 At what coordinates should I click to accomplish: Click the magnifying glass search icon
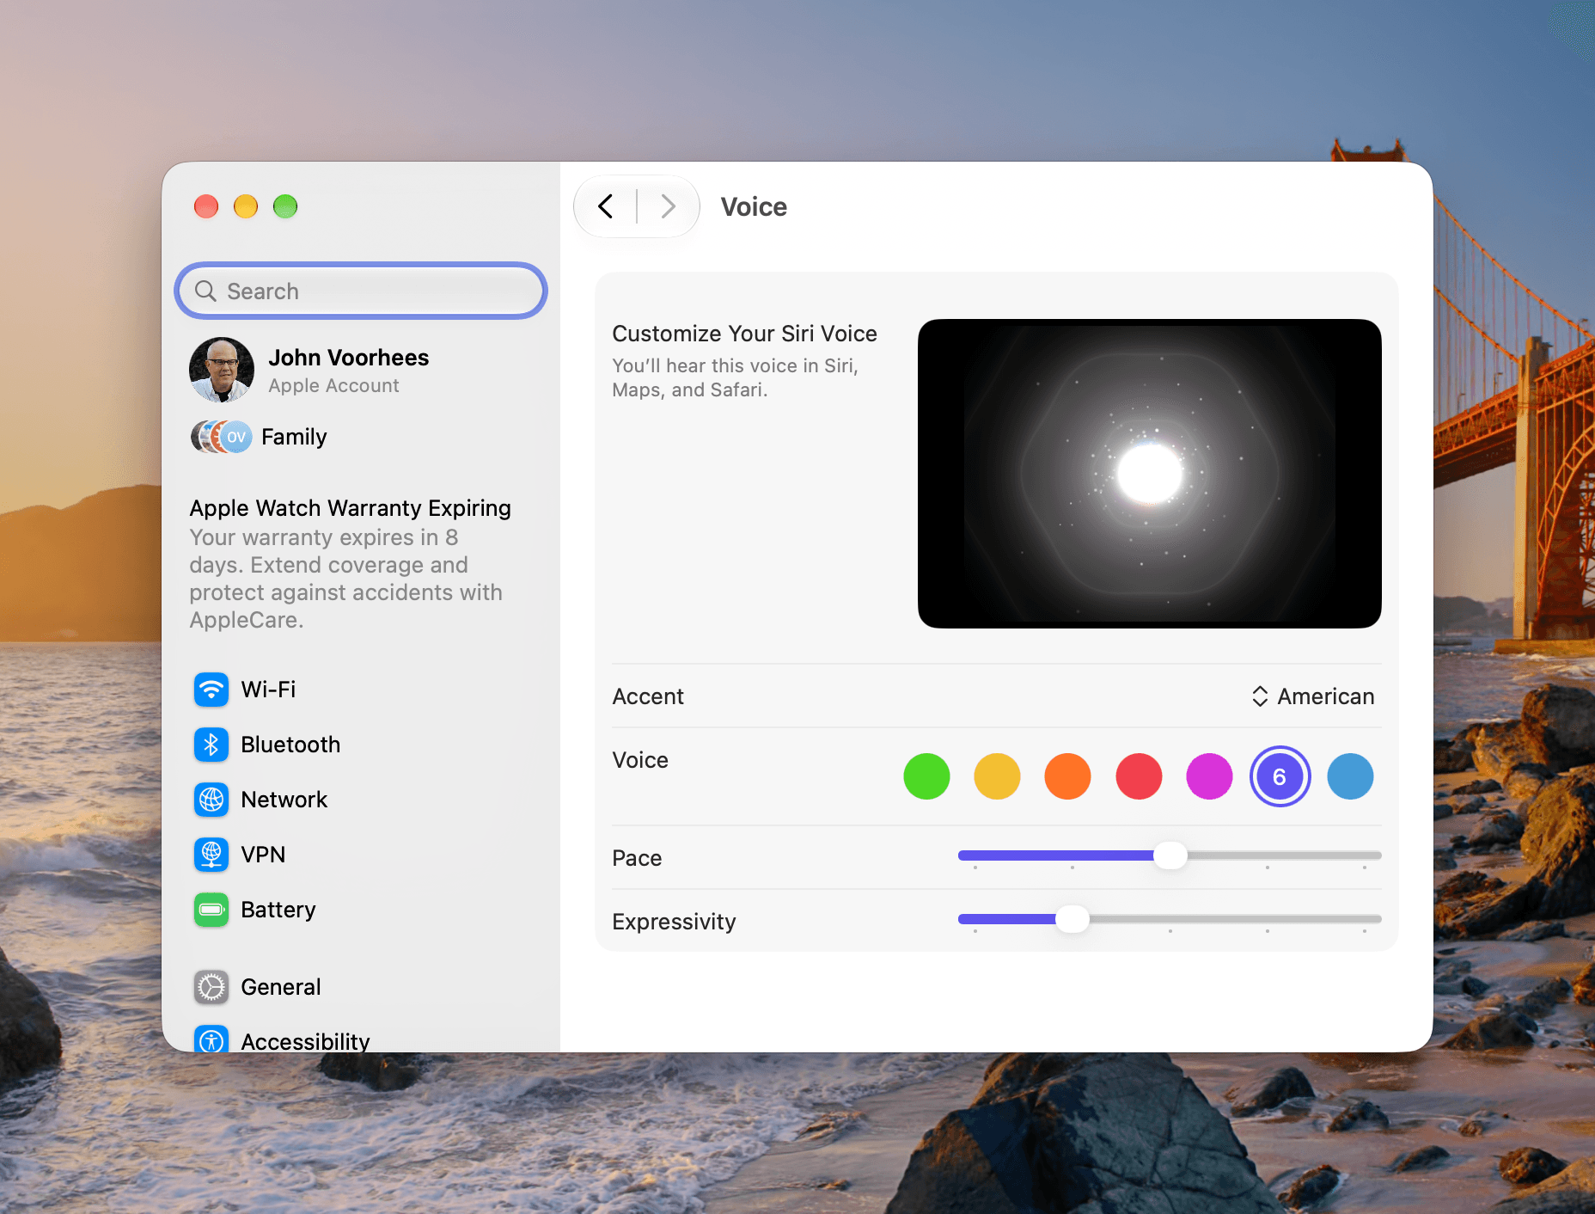(205, 291)
